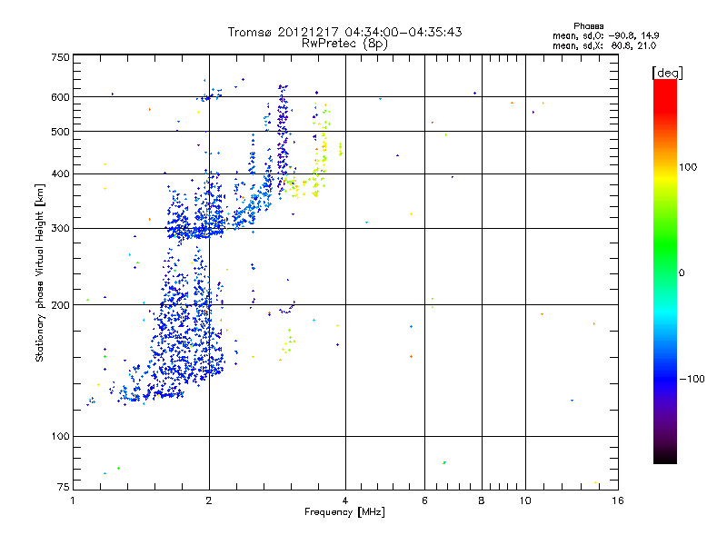Screen dimensions: 727x545
Task: Click the 'RwPretec (8p)' subtitle
Action: (344, 44)
